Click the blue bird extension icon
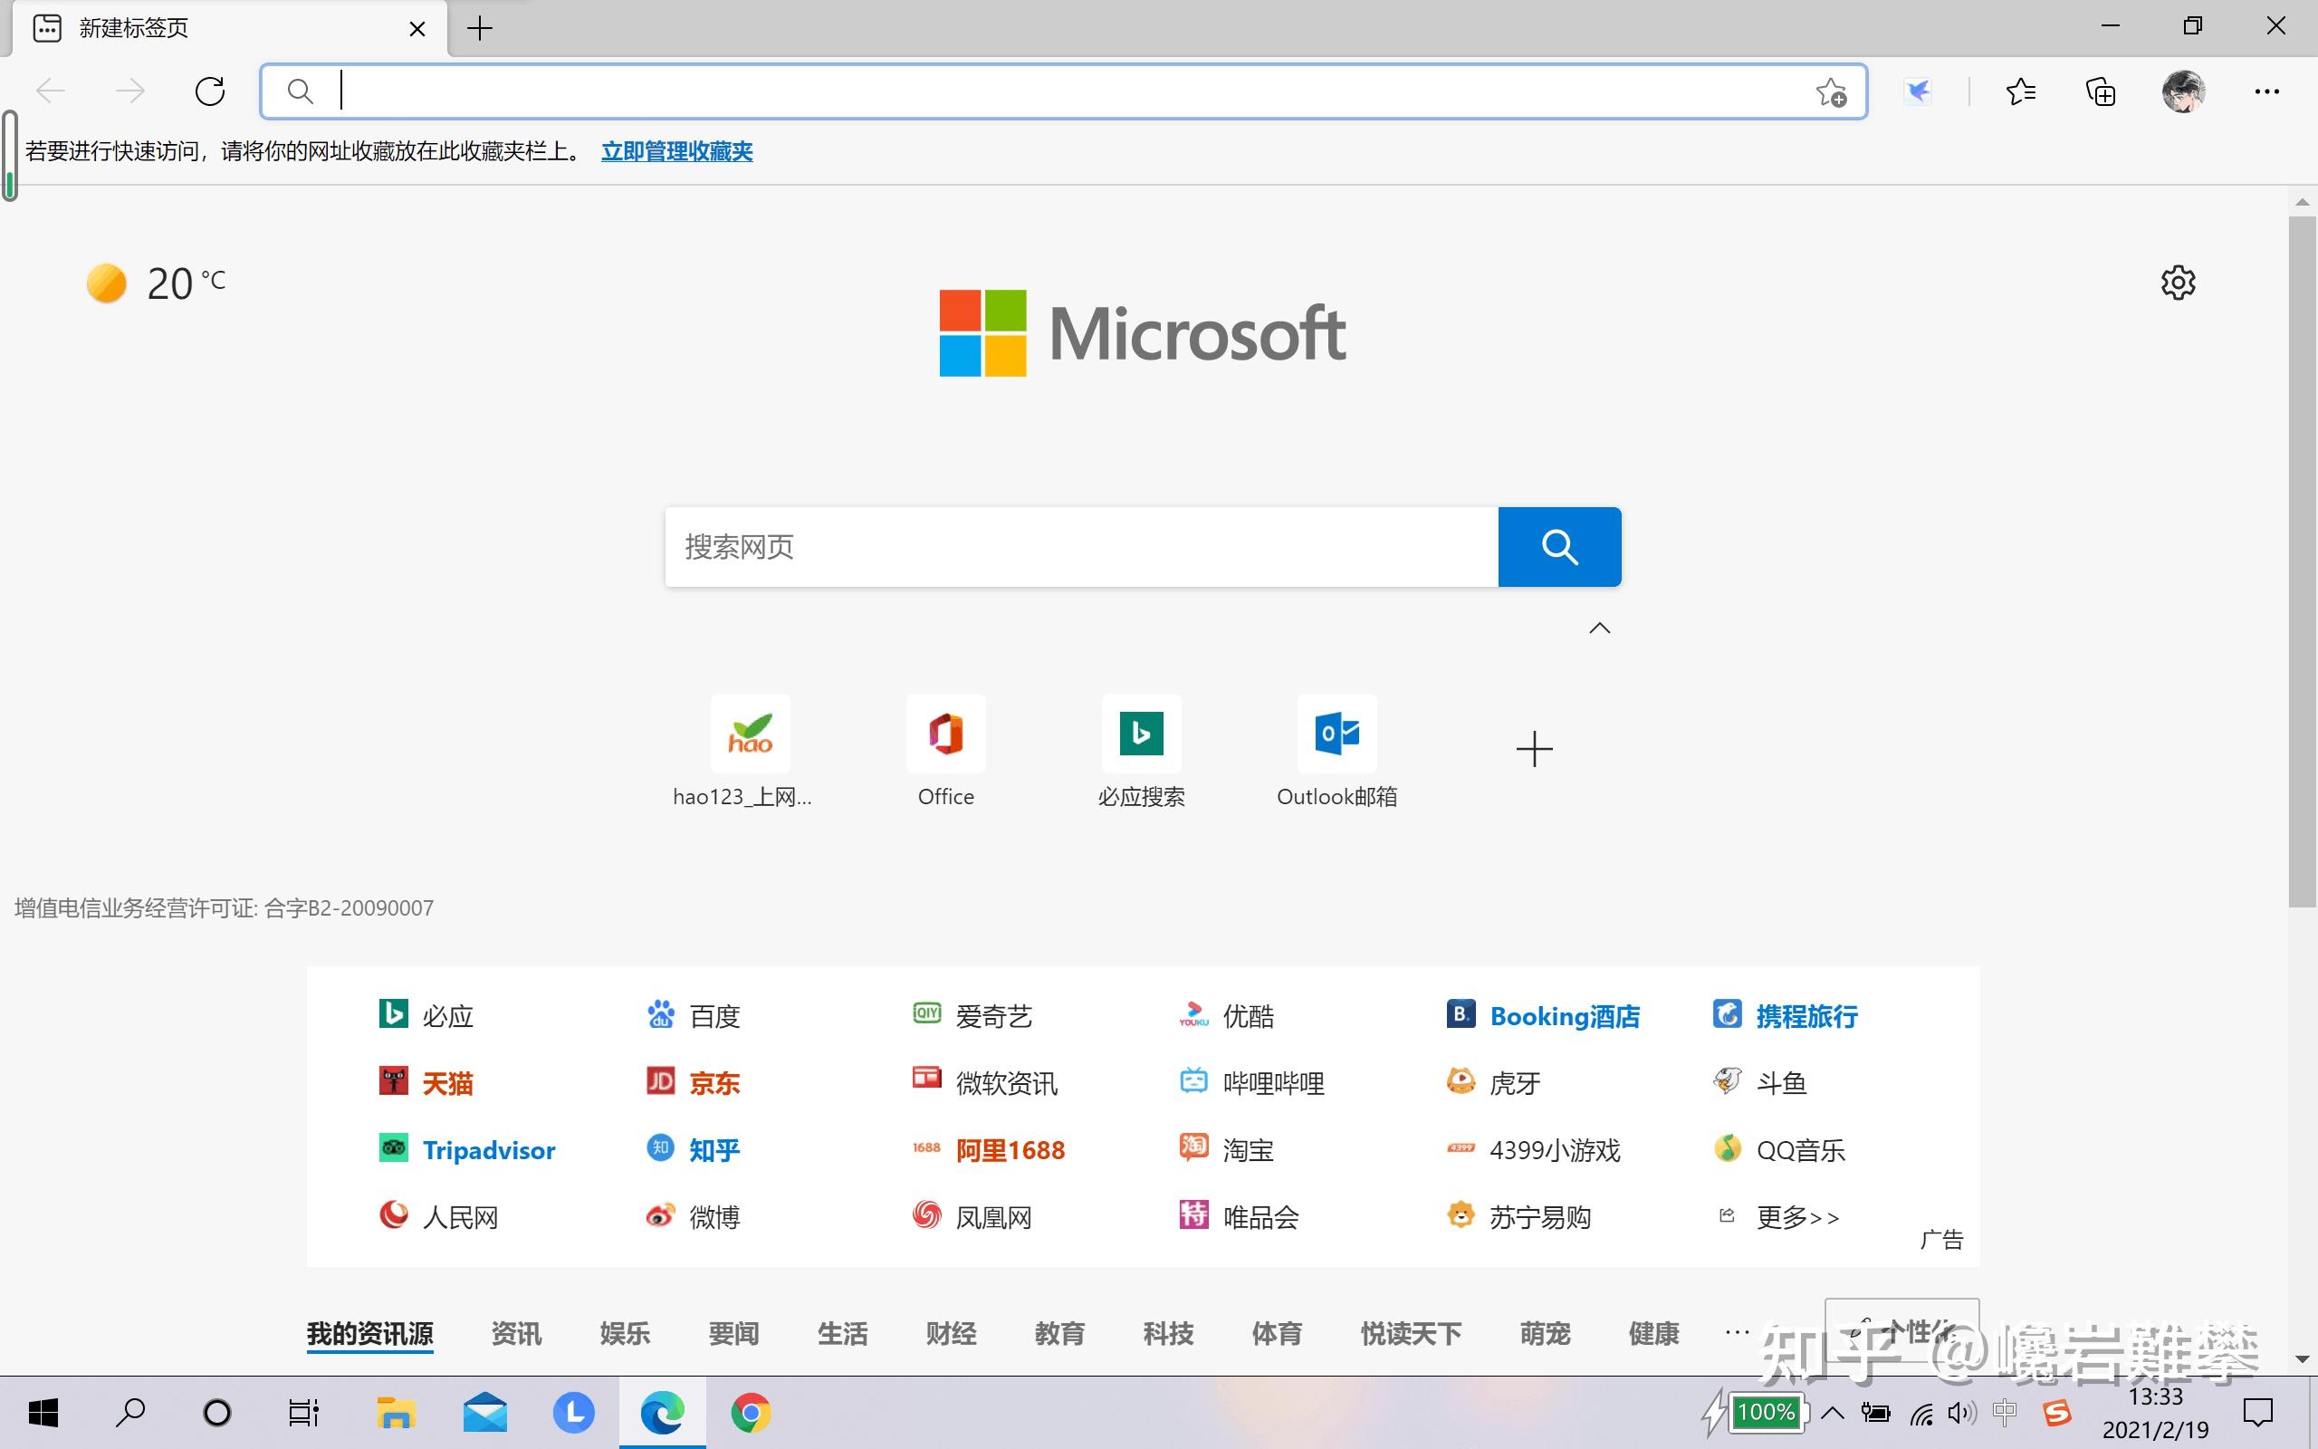 click(x=1918, y=92)
